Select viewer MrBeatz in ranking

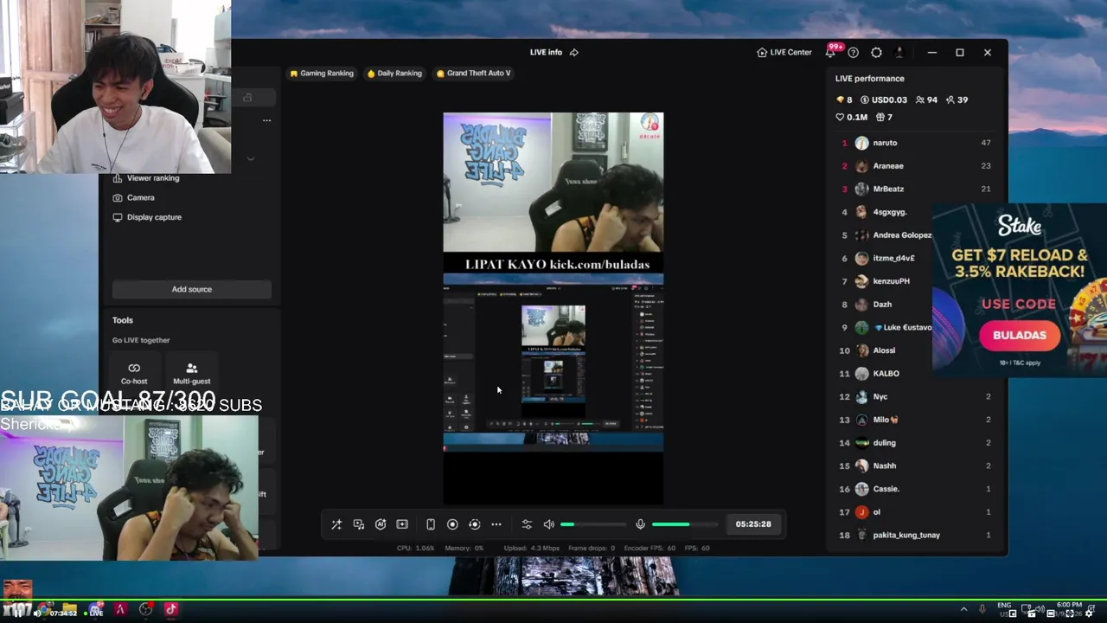coord(916,189)
